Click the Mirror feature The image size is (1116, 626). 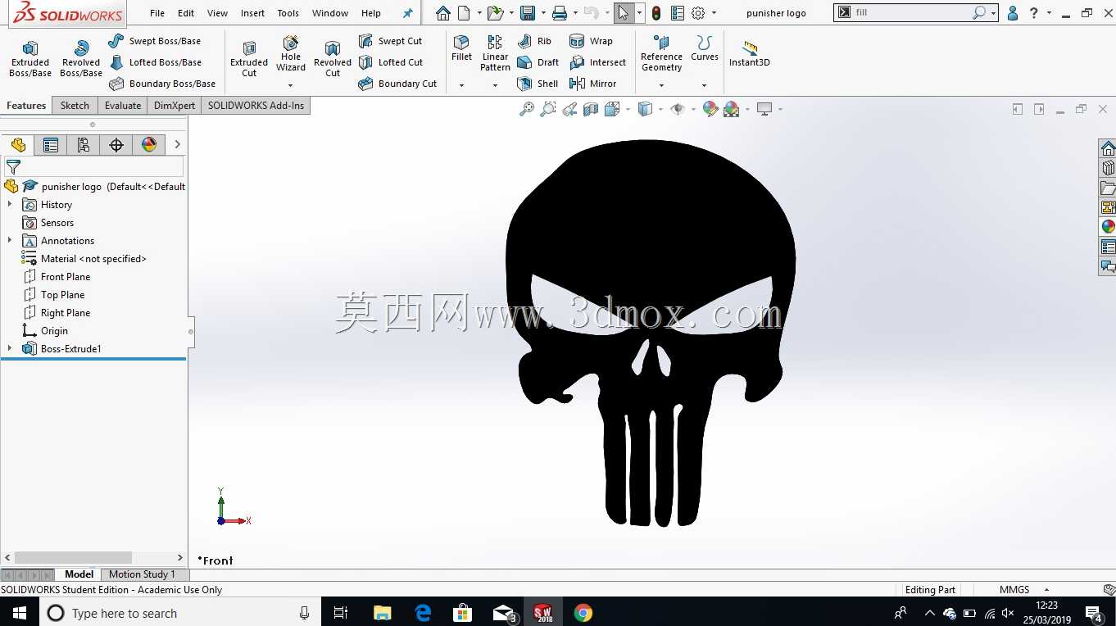(x=592, y=84)
